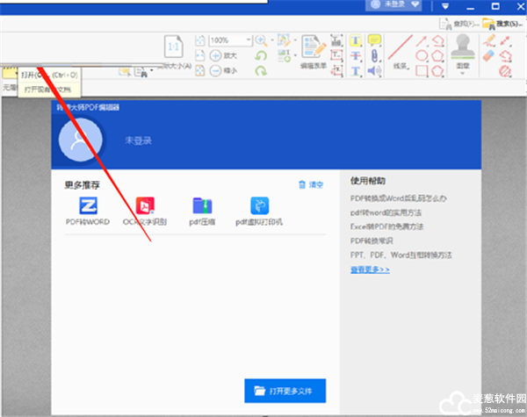This screenshot has width=527, height=417.
Task: Open help link PDF转换成Word后乱码怎么办
Action: [x=398, y=198]
